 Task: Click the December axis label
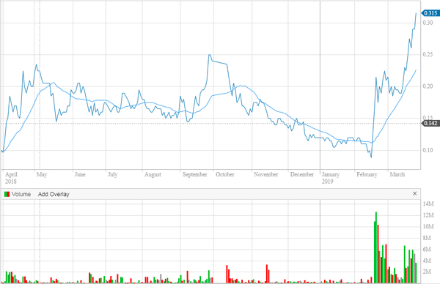point(302,174)
